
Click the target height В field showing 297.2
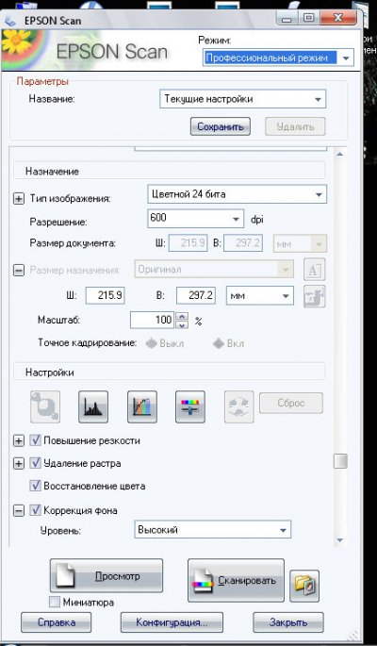tap(196, 296)
